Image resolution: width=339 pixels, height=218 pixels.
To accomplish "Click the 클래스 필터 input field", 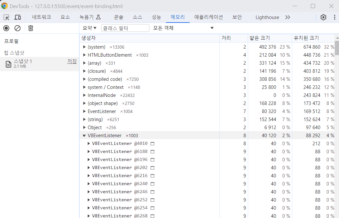I will pyautogui.click(x=125, y=28).
